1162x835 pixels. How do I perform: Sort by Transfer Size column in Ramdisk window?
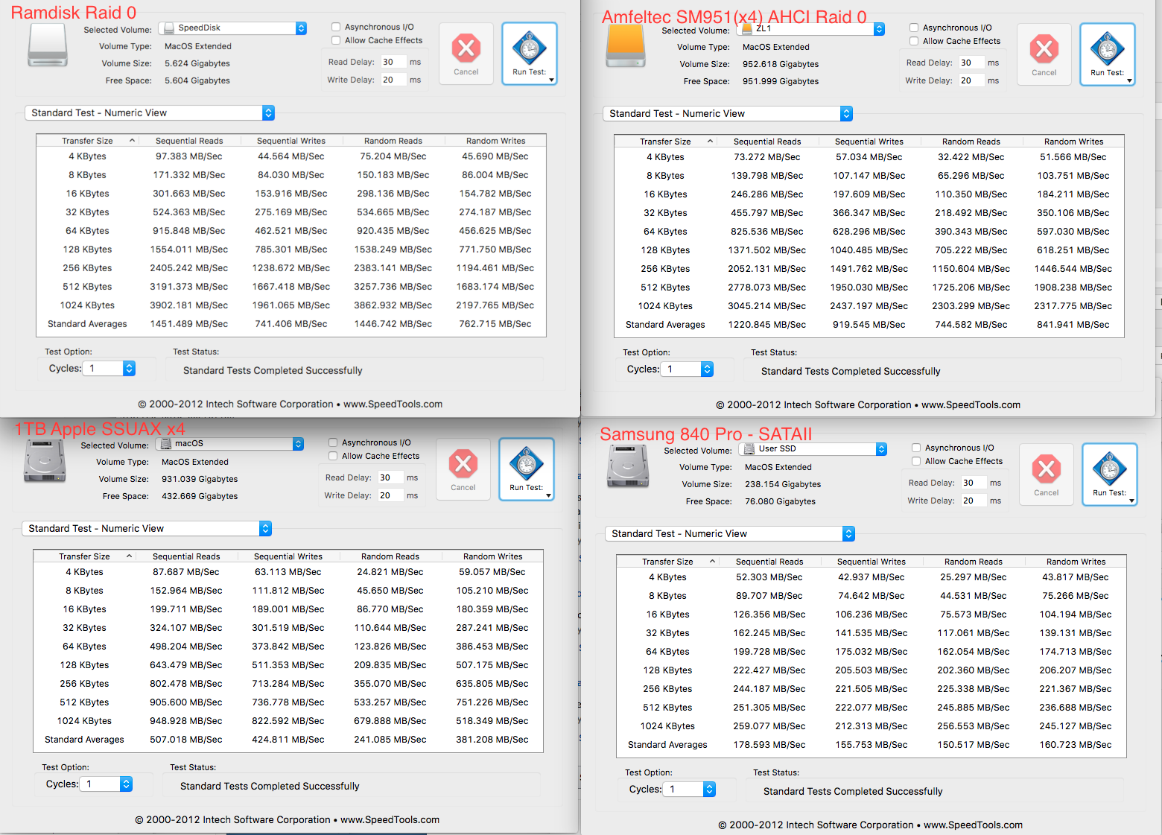pyautogui.click(x=87, y=141)
